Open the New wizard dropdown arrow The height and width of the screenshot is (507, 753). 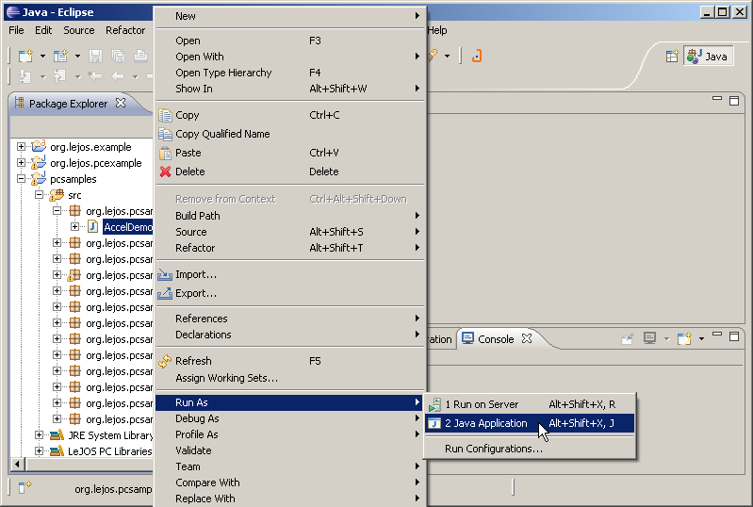[42, 57]
